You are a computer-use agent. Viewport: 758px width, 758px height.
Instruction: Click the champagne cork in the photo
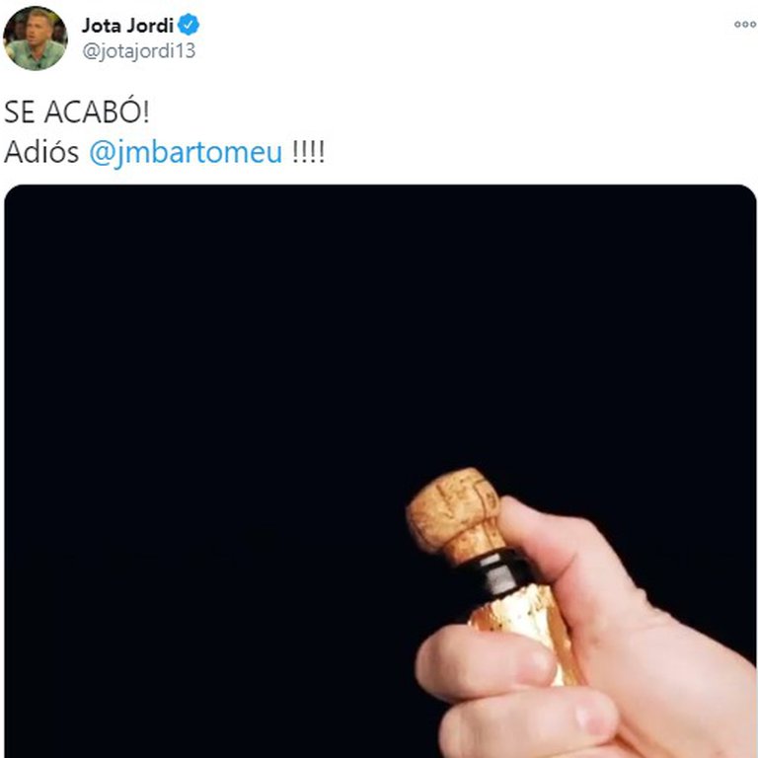[453, 515]
